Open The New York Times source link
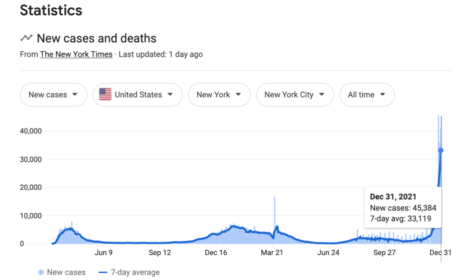The image size is (462, 280). [76, 54]
